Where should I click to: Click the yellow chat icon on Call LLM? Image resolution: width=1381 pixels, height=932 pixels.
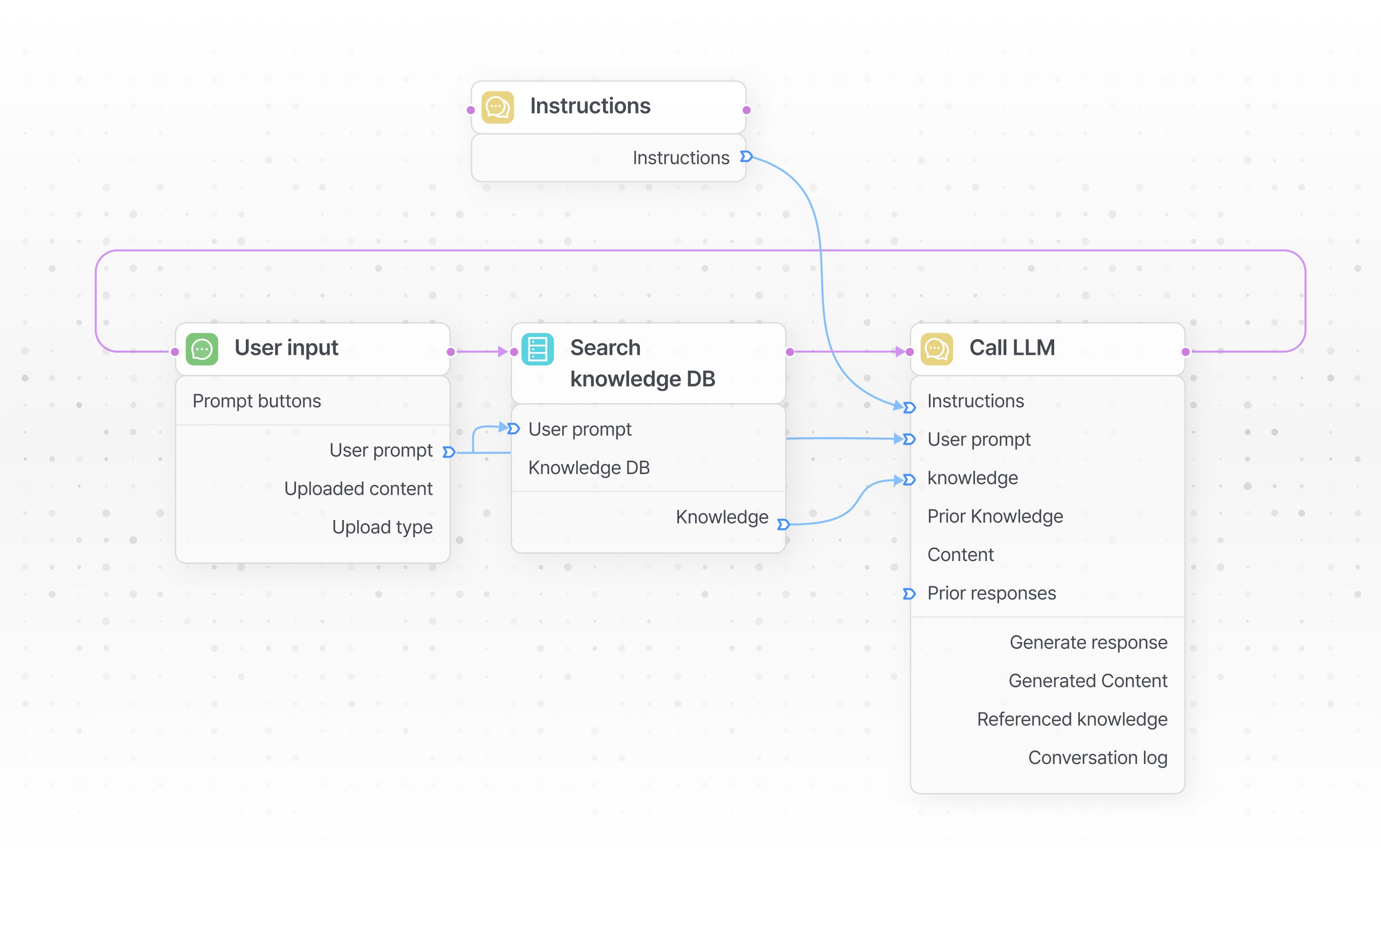pos(936,349)
